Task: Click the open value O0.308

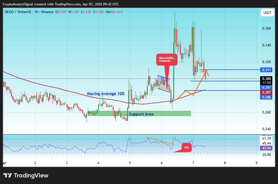Action: tap(61, 12)
